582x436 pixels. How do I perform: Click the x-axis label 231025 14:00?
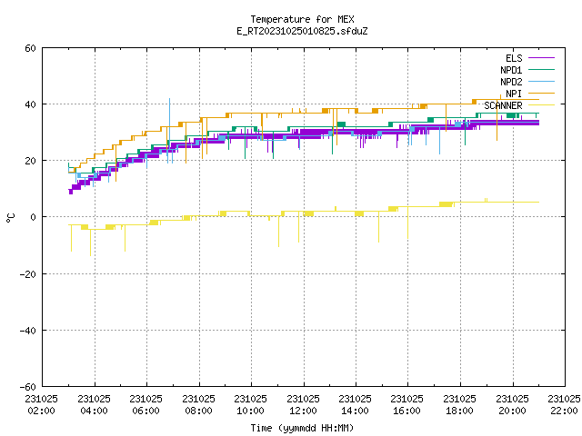tap(356, 404)
